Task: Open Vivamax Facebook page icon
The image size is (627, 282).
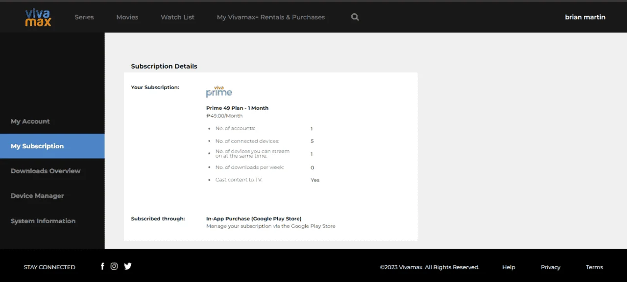Action: (102, 266)
